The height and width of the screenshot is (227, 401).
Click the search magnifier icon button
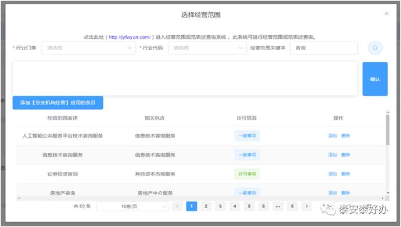tap(375, 48)
